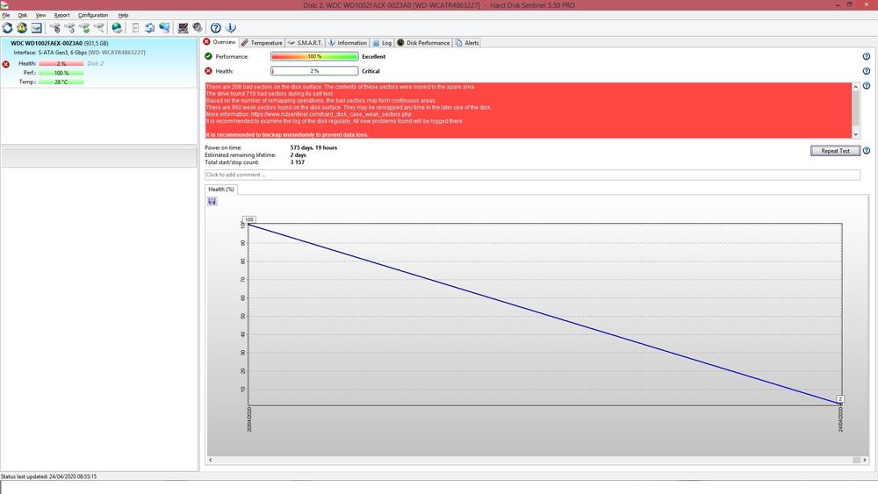878x494 pixels.
Task: Click the save icon above health chart
Action: pos(212,202)
